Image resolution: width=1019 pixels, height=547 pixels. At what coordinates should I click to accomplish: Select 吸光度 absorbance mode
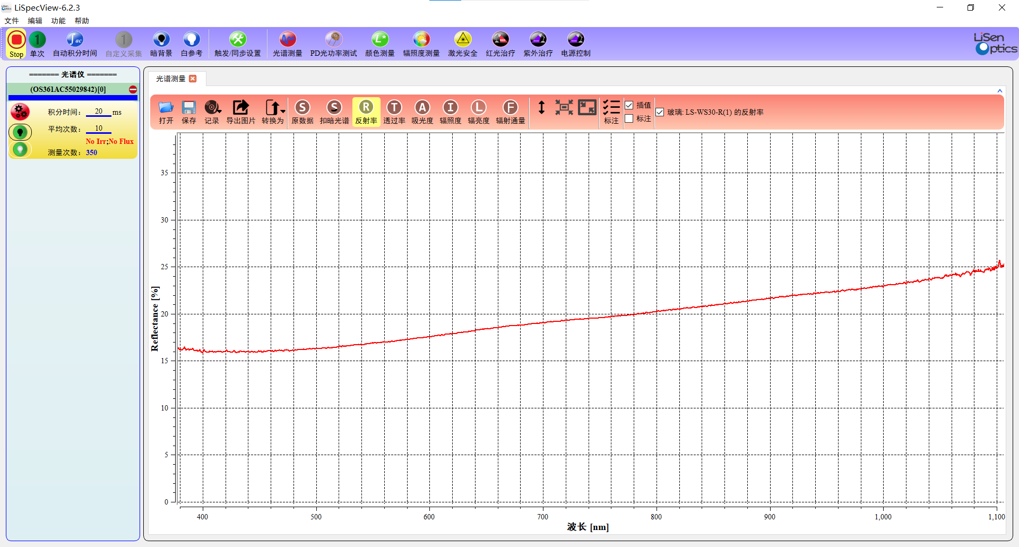422,108
